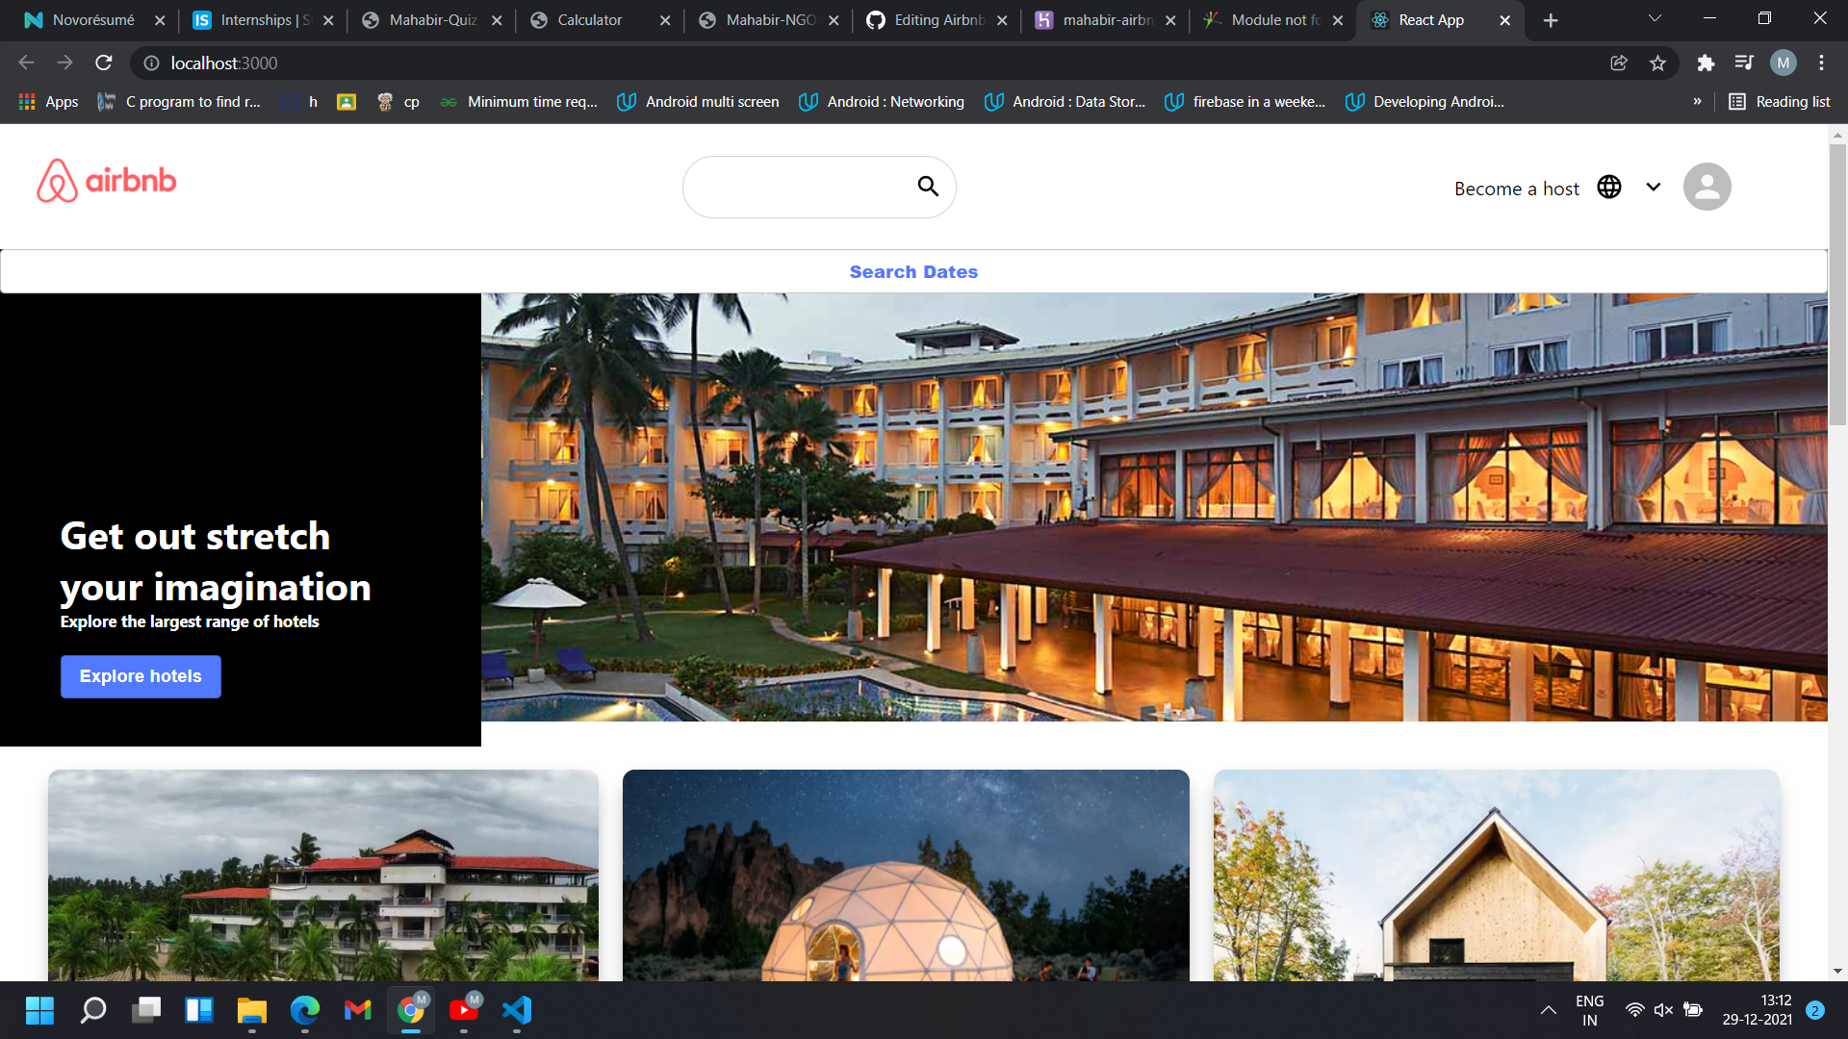The width and height of the screenshot is (1848, 1039).
Task: Go back in browser history
Action: 26,63
